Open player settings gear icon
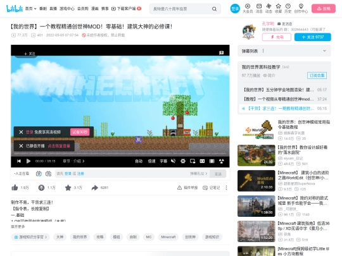This screenshot has height=256, width=342. click(183, 161)
